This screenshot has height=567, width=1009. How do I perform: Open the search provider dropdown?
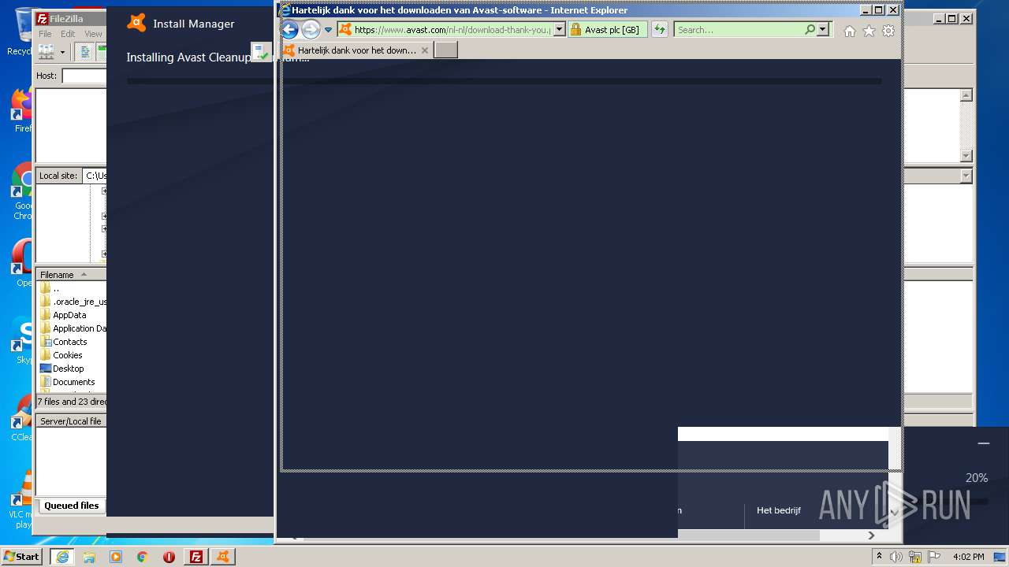click(x=823, y=30)
